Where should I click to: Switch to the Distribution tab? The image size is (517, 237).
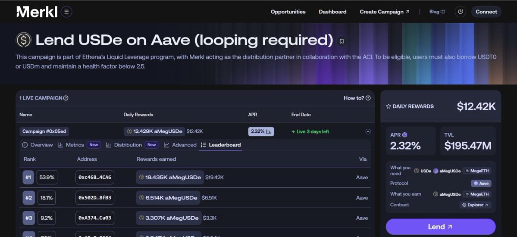click(132, 145)
